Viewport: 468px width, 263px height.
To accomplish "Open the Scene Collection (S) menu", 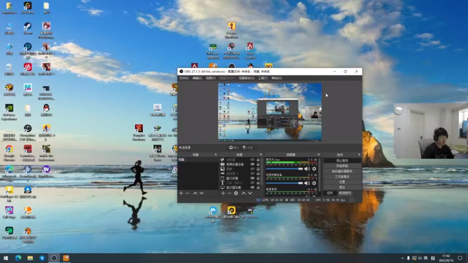I will (x=246, y=78).
